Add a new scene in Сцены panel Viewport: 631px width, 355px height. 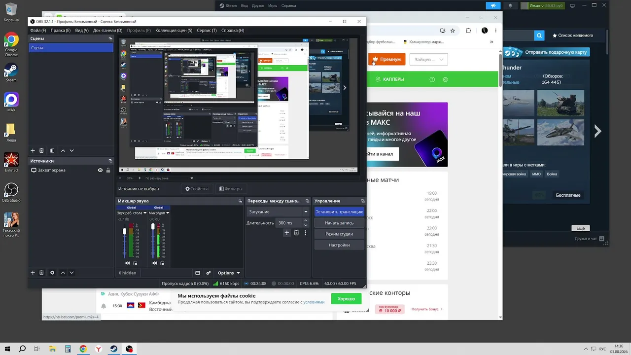tap(33, 150)
